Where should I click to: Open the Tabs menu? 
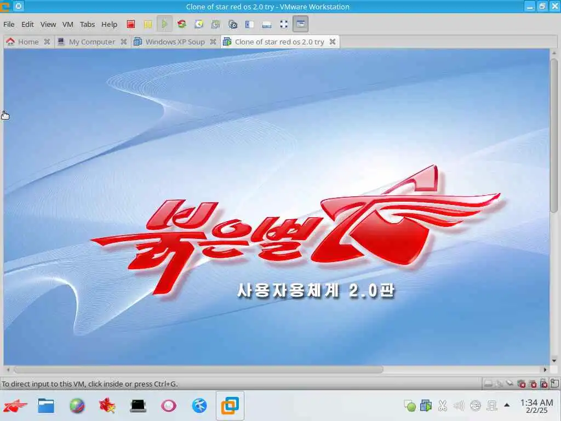pos(87,24)
